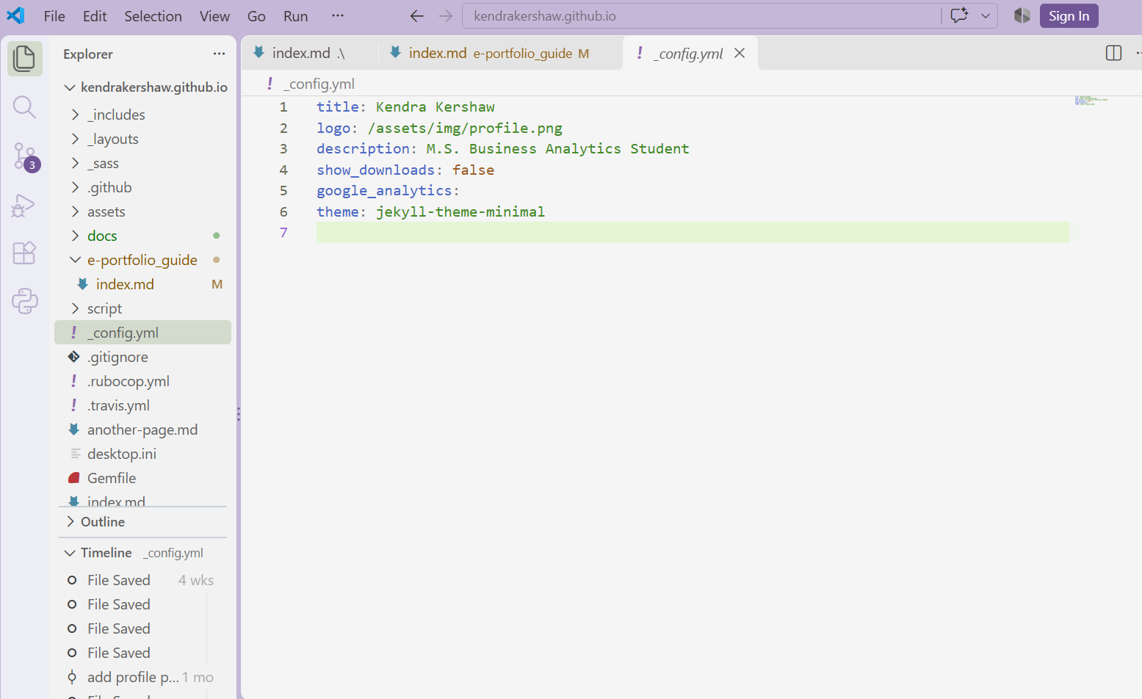Go forward using the right arrow
The height and width of the screenshot is (699, 1142).
pos(446,16)
